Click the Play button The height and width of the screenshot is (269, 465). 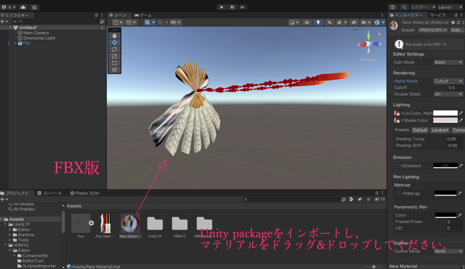click(x=222, y=7)
